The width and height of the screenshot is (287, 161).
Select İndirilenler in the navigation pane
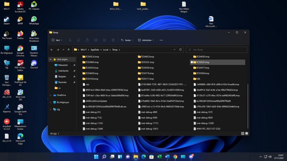coord(63,71)
